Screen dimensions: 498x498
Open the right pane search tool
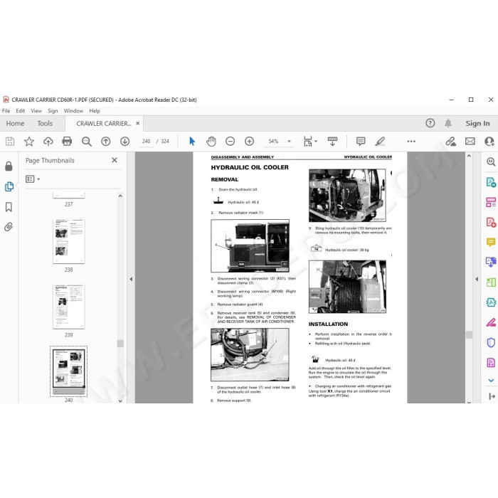coord(491,161)
